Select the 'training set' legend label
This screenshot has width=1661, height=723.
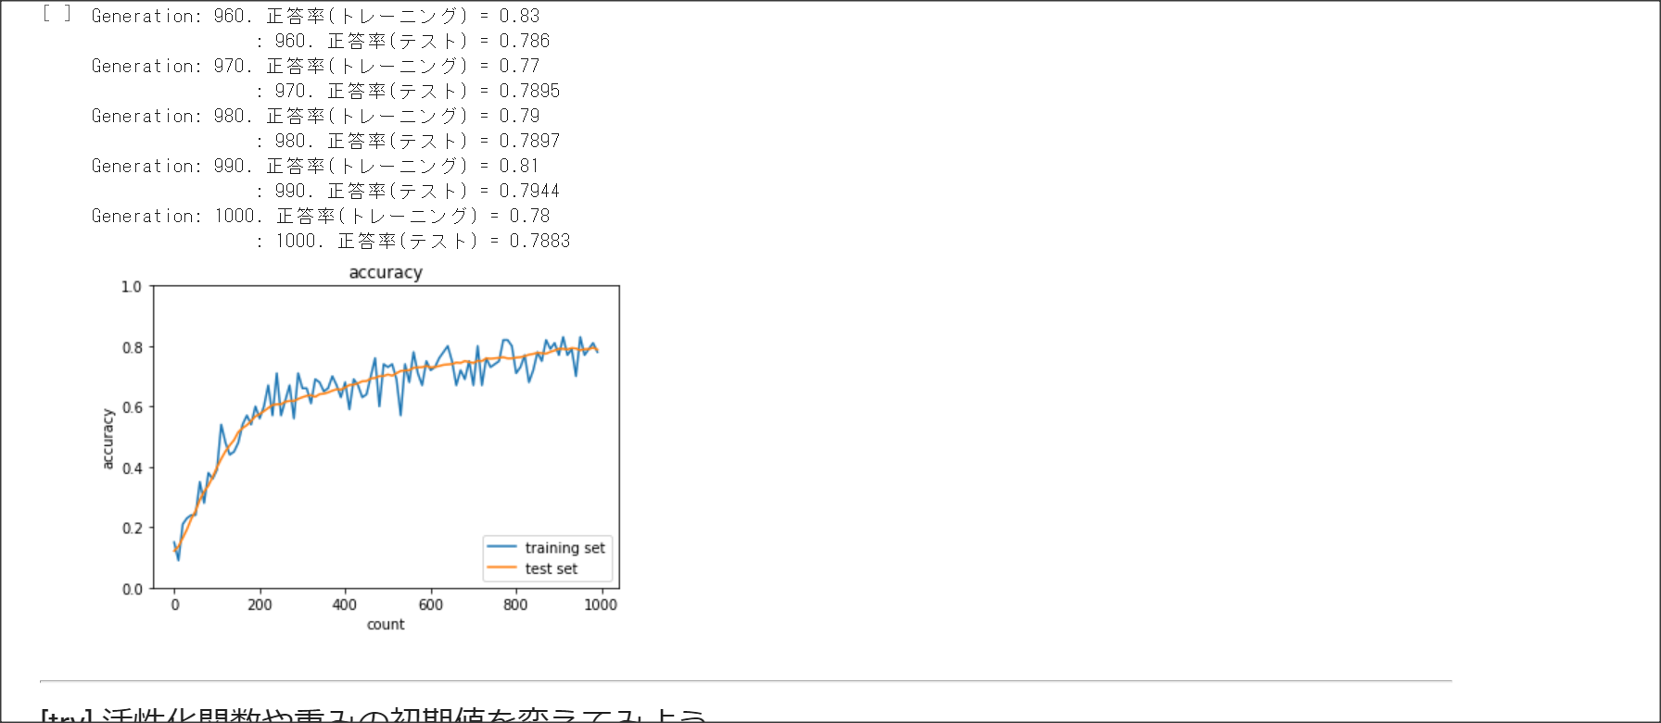(x=564, y=548)
